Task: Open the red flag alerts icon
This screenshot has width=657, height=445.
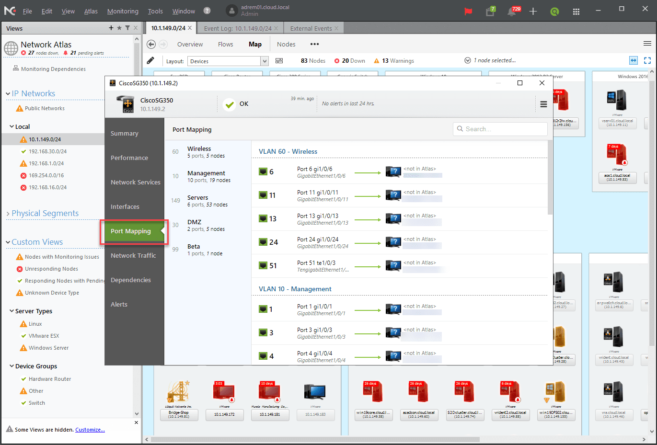Action: point(468,11)
